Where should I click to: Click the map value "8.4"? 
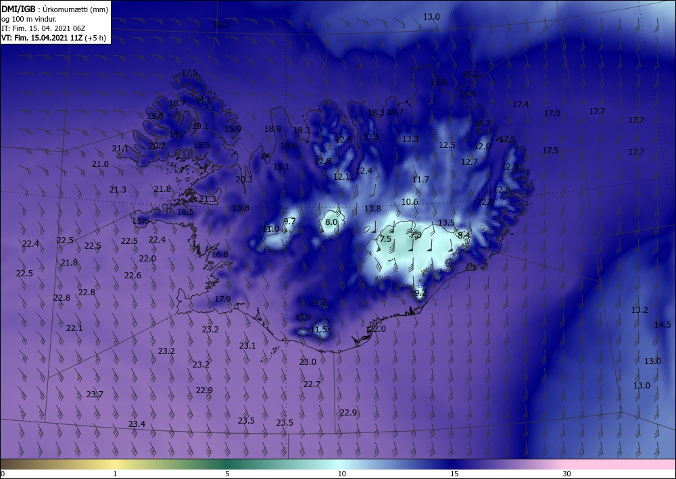464,235
